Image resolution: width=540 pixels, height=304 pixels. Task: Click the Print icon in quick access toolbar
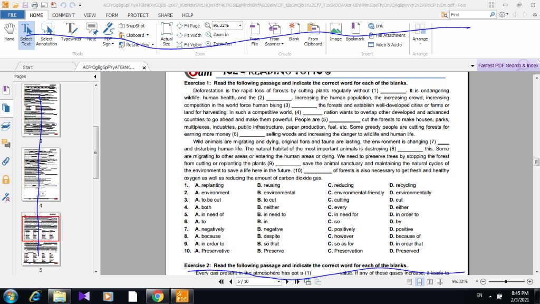point(34,5)
